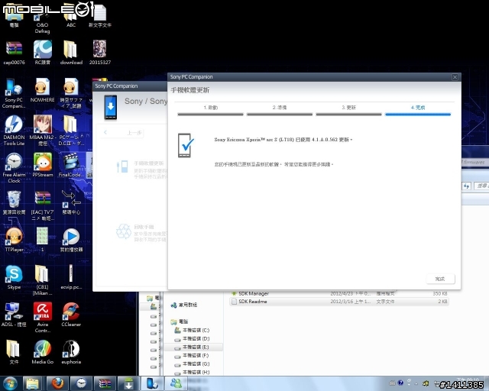This screenshot has height=391, width=489.
Task: Open Avira Control desktop icon
Action: [x=43, y=317]
